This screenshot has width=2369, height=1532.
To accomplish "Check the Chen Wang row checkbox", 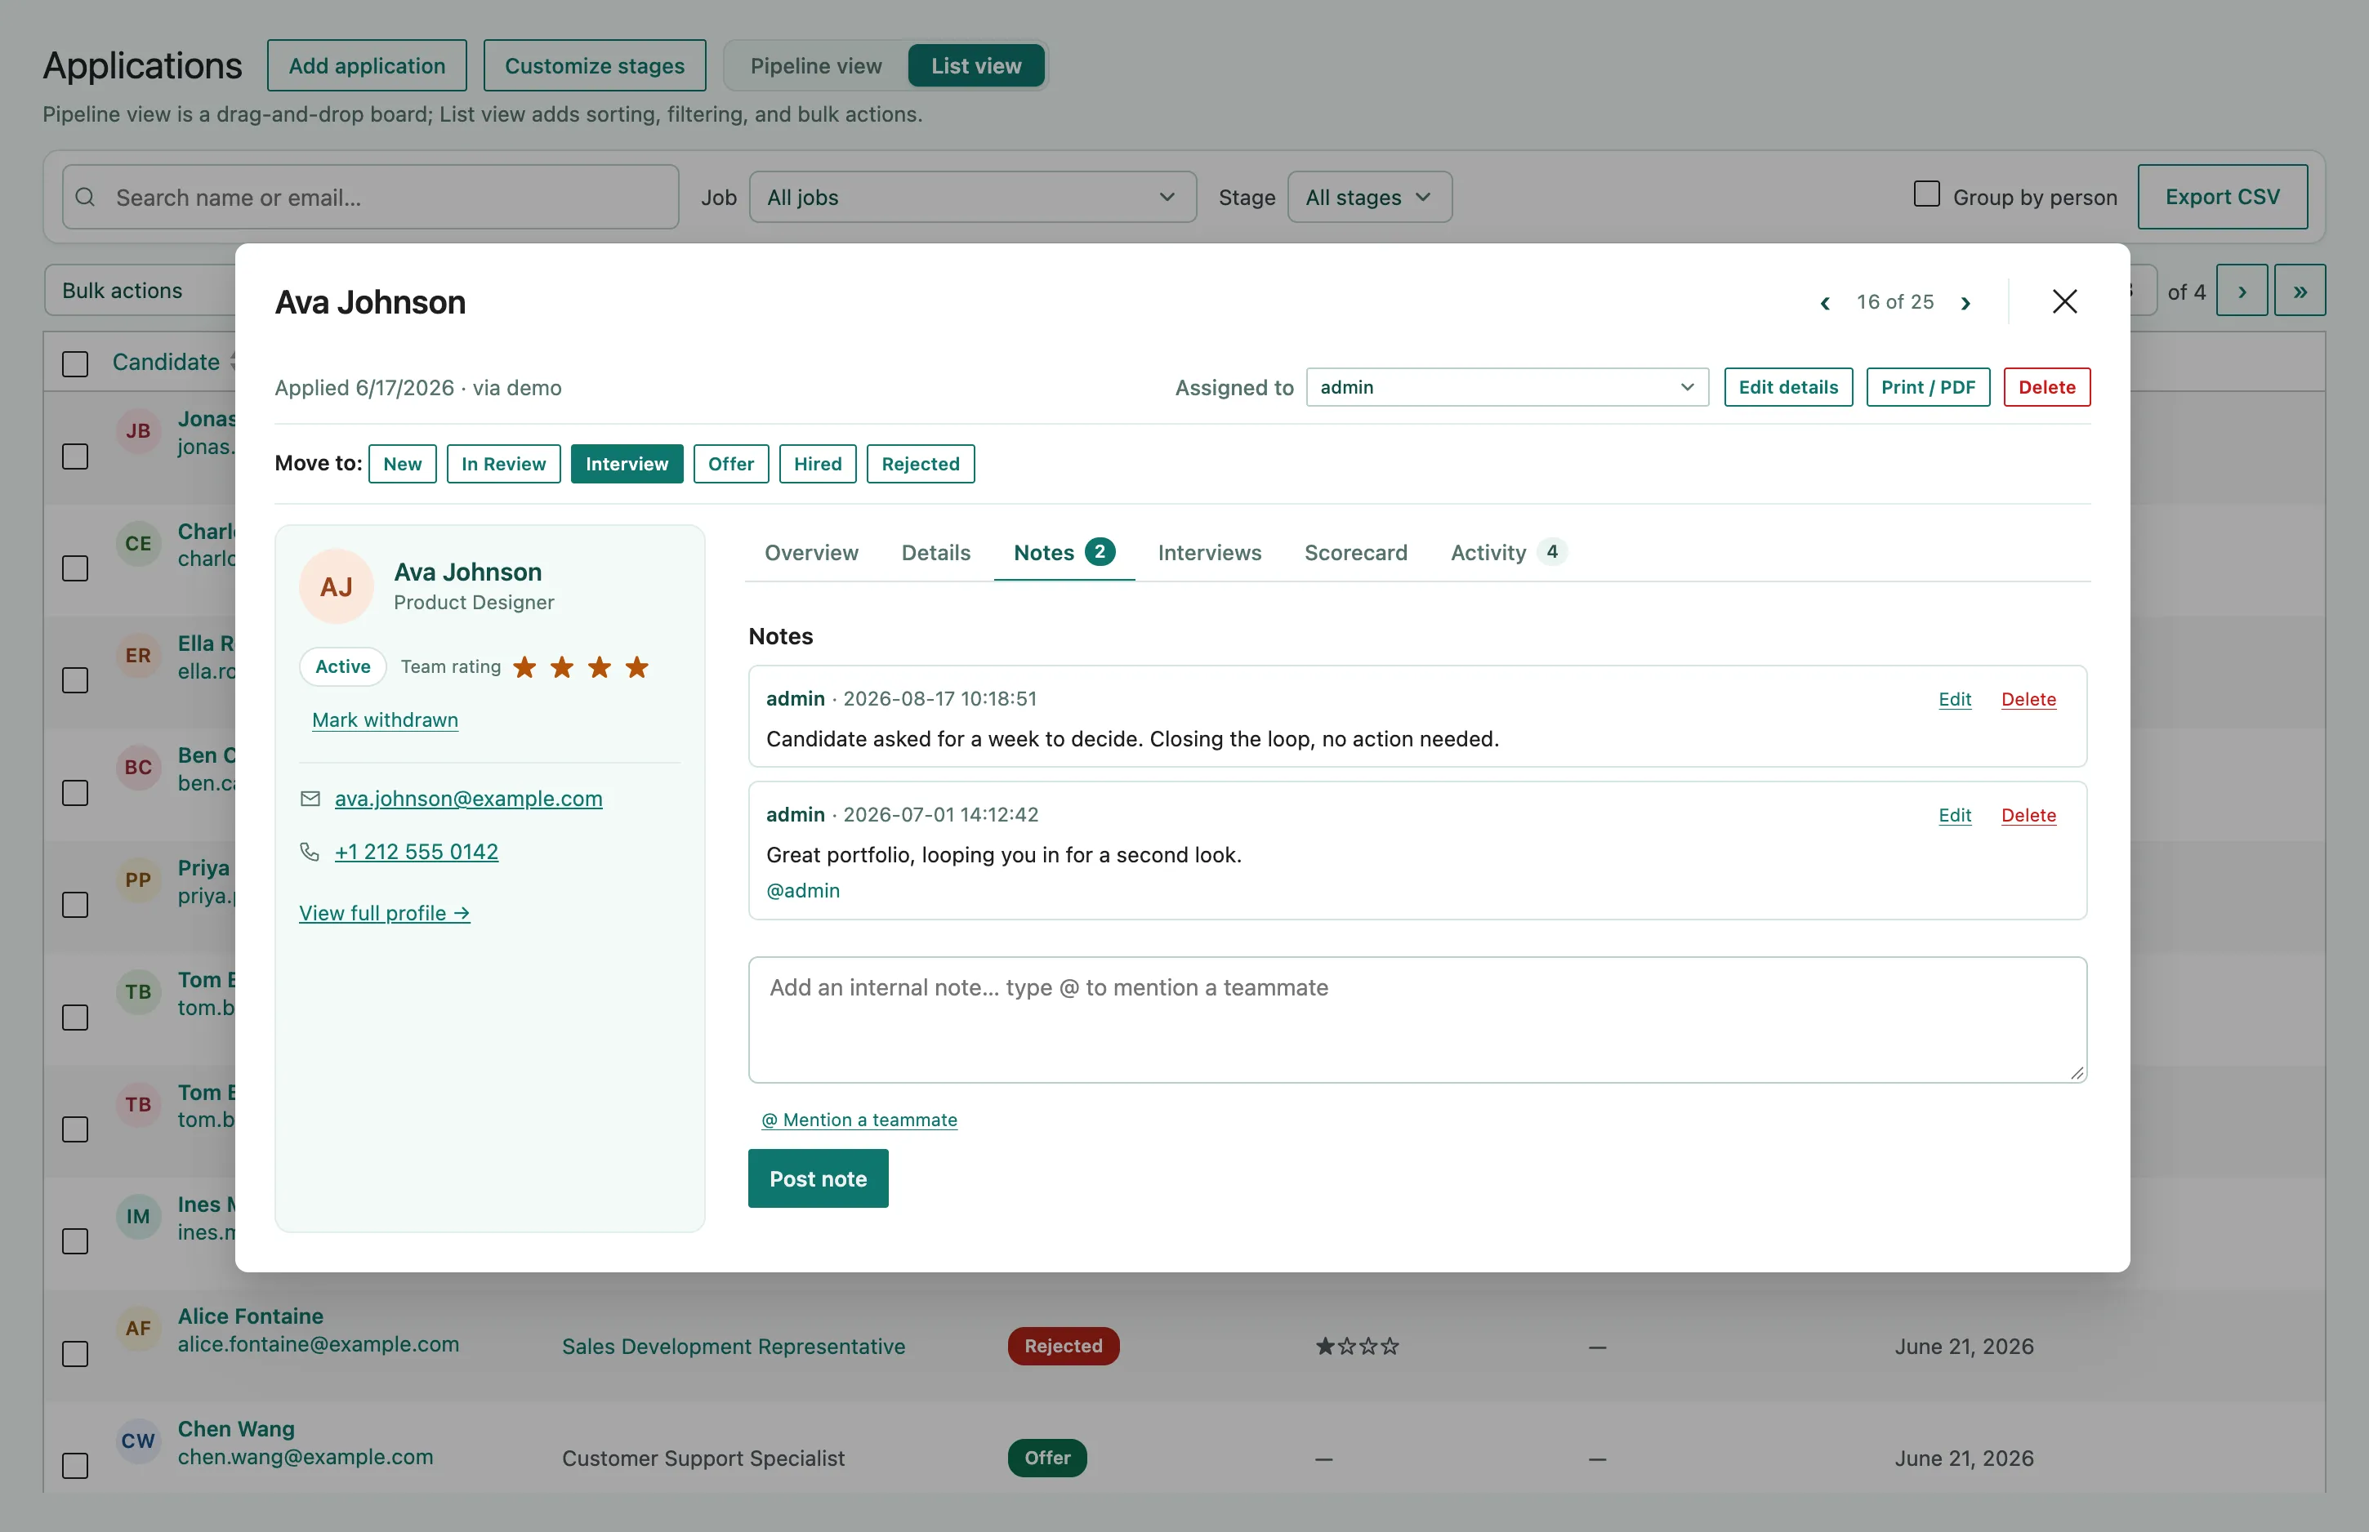I will 76,1465.
